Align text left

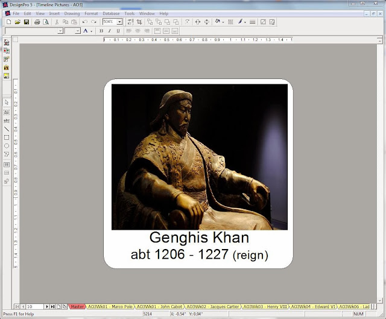(x=128, y=31)
